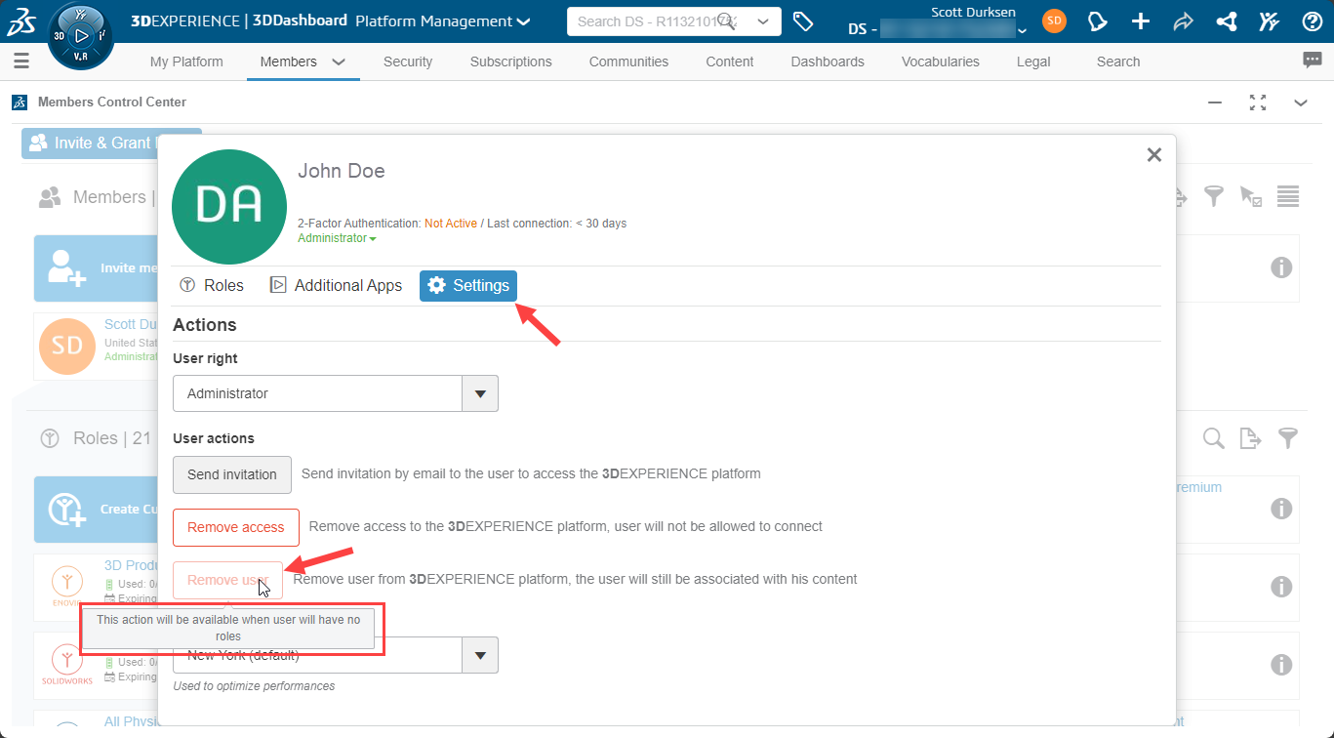Viewport: 1334px width, 738px height.
Task: Switch to the Subscriptions tab
Action: tap(511, 61)
